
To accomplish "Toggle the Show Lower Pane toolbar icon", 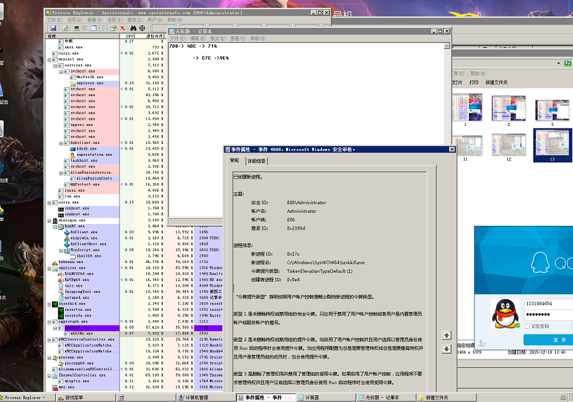I will coord(94,28).
